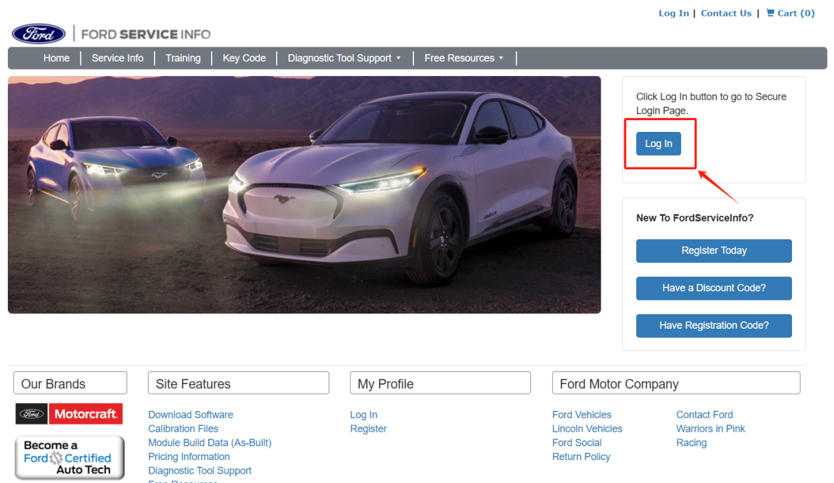Expand the Diagnostic Tool Support dropdown menu
Image resolution: width=834 pixels, height=483 pixels.
coord(344,58)
